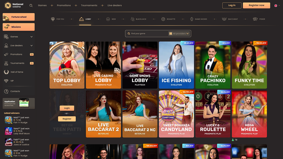Switch to the Baccarat tab label

pyautogui.click(x=233, y=19)
